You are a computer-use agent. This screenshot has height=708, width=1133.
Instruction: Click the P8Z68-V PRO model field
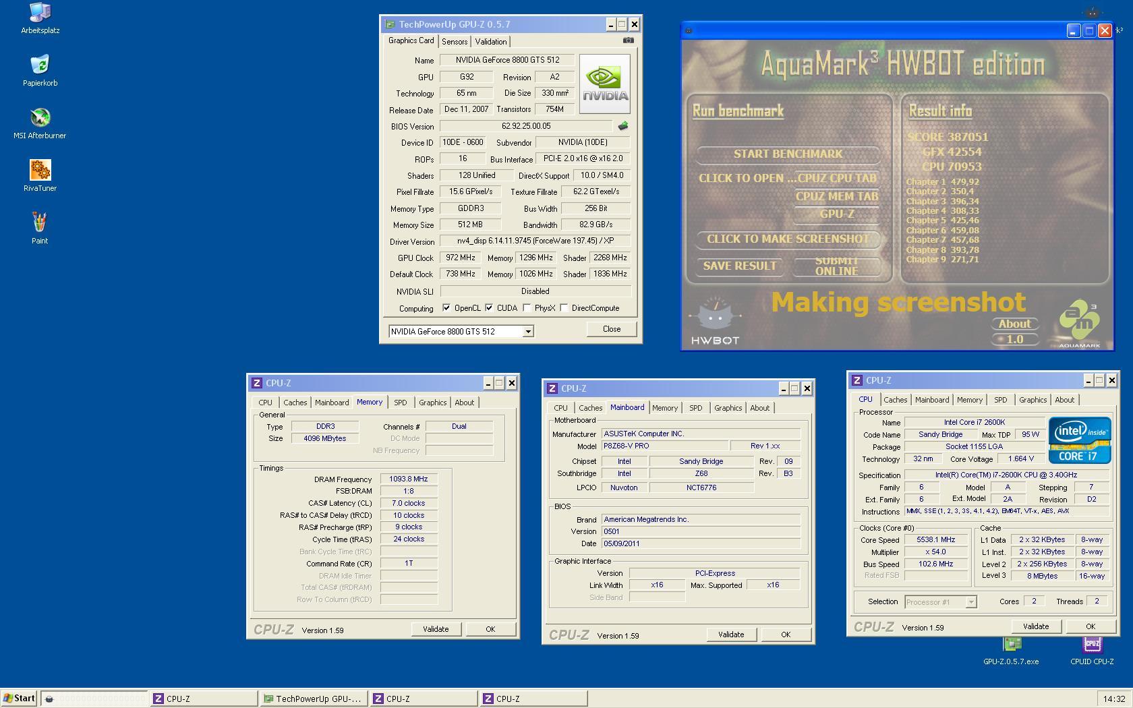pos(664,446)
